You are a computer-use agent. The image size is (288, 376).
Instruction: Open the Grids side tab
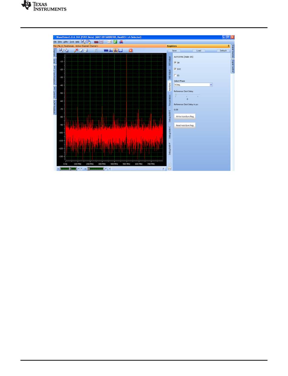(55, 61)
